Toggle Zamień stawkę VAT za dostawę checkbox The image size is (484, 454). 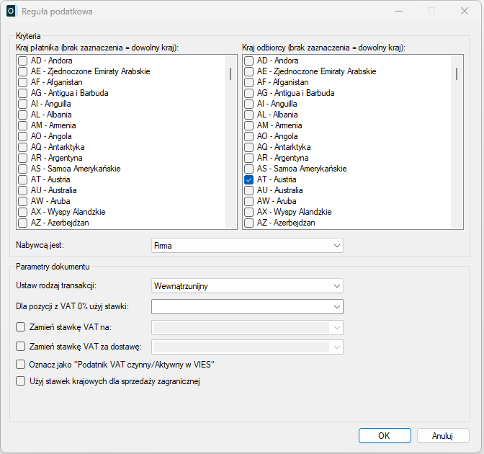(x=21, y=347)
